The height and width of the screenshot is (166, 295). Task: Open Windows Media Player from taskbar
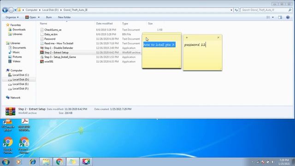tap(18, 162)
